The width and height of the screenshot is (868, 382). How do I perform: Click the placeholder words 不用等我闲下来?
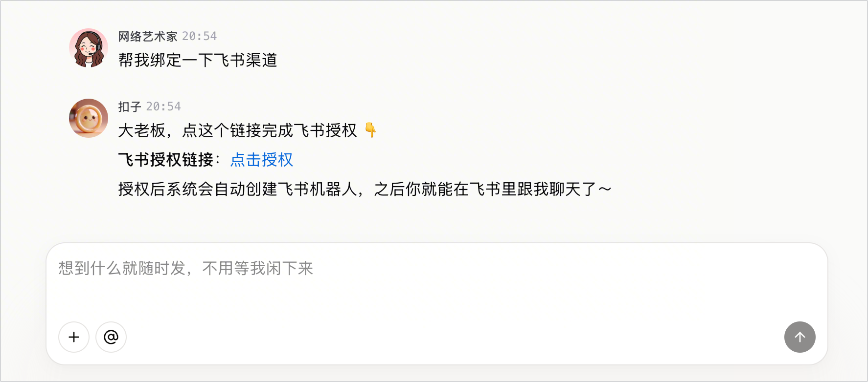(x=257, y=268)
